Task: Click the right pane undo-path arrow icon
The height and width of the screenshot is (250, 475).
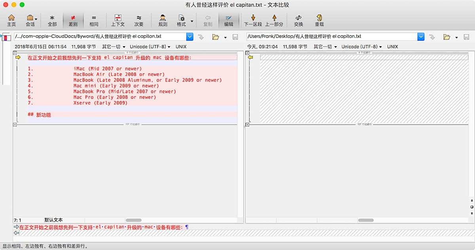Action: point(432,37)
